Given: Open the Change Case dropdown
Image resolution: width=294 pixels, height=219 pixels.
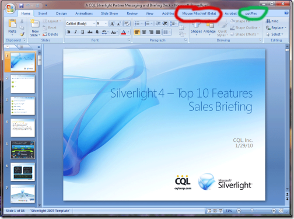Looking at the screenshot, I should [114, 32].
